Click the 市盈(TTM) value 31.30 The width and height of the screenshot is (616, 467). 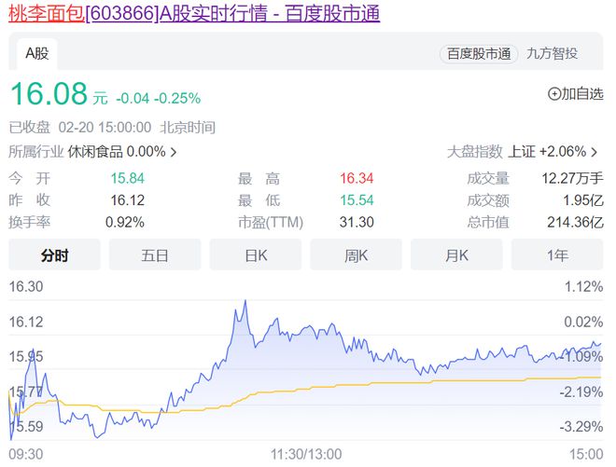(x=357, y=222)
